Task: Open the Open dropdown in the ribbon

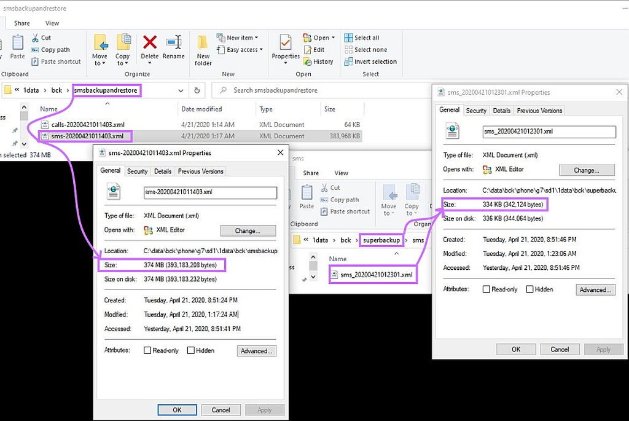Action: coord(319,37)
